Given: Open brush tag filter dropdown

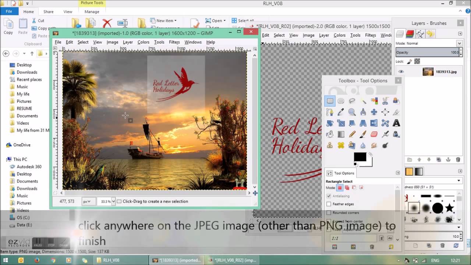Looking at the screenshot, I should (x=459, y=181).
